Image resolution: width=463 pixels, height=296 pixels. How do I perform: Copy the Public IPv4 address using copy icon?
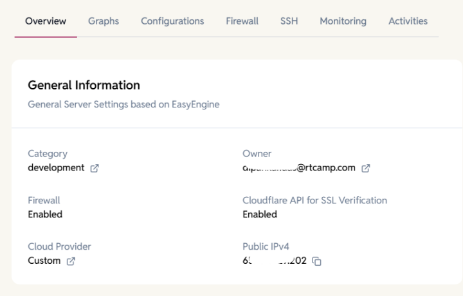[x=316, y=261]
